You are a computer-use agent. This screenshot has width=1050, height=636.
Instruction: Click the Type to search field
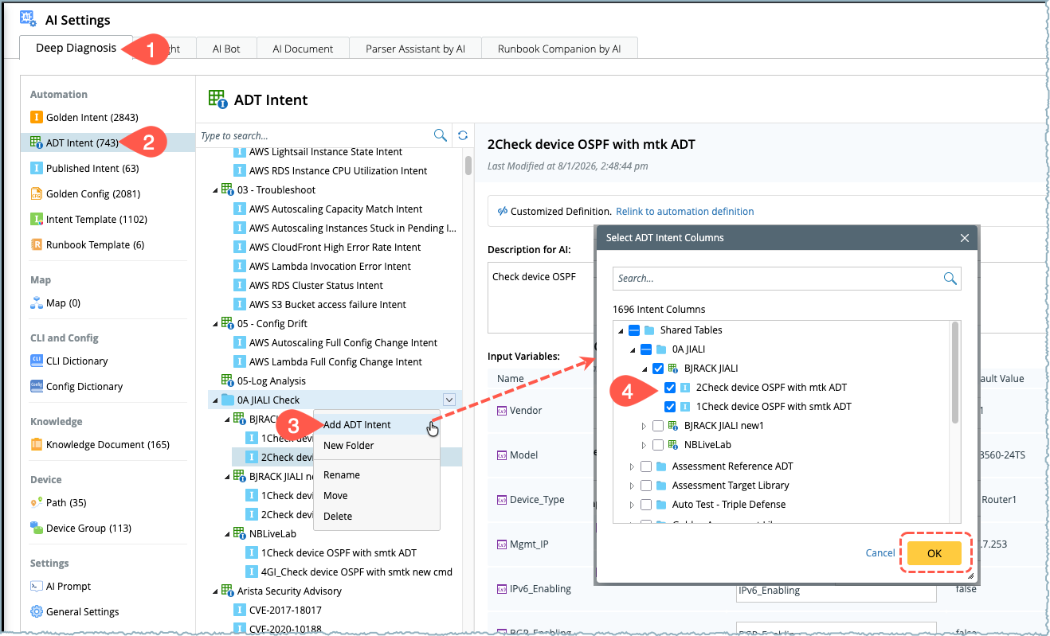[x=315, y=135]
